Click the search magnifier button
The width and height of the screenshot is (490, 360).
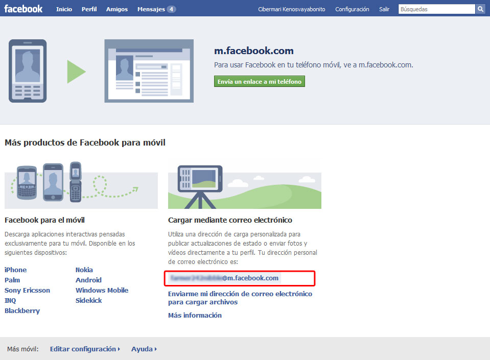click(x=480, y=9)
